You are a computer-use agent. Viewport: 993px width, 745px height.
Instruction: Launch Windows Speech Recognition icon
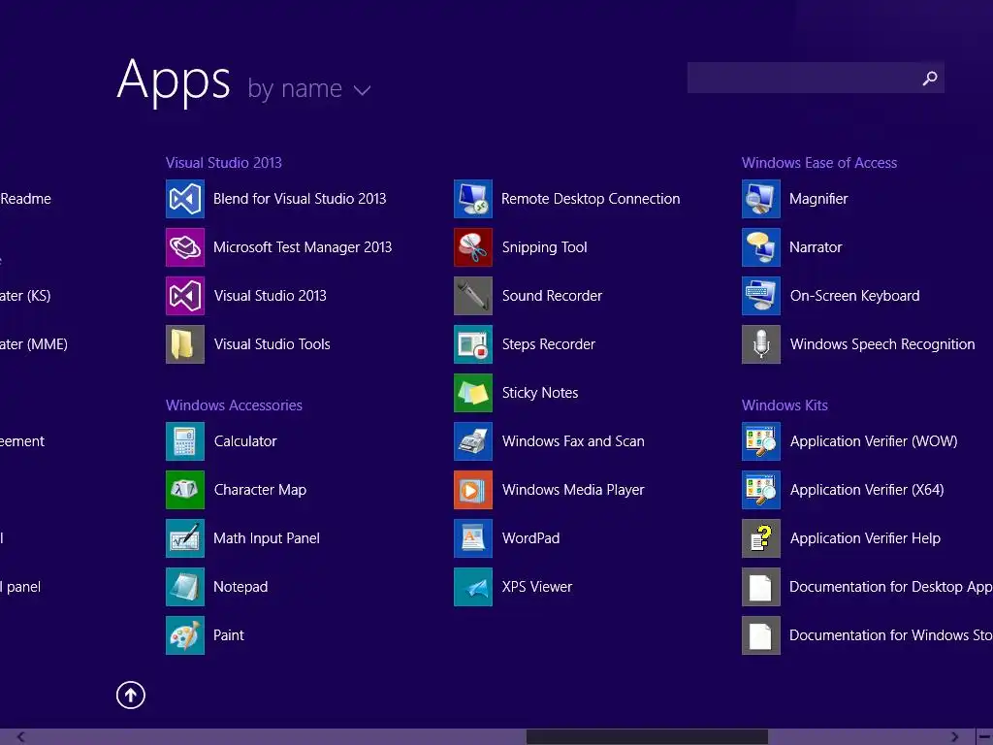tap(761, 344)
